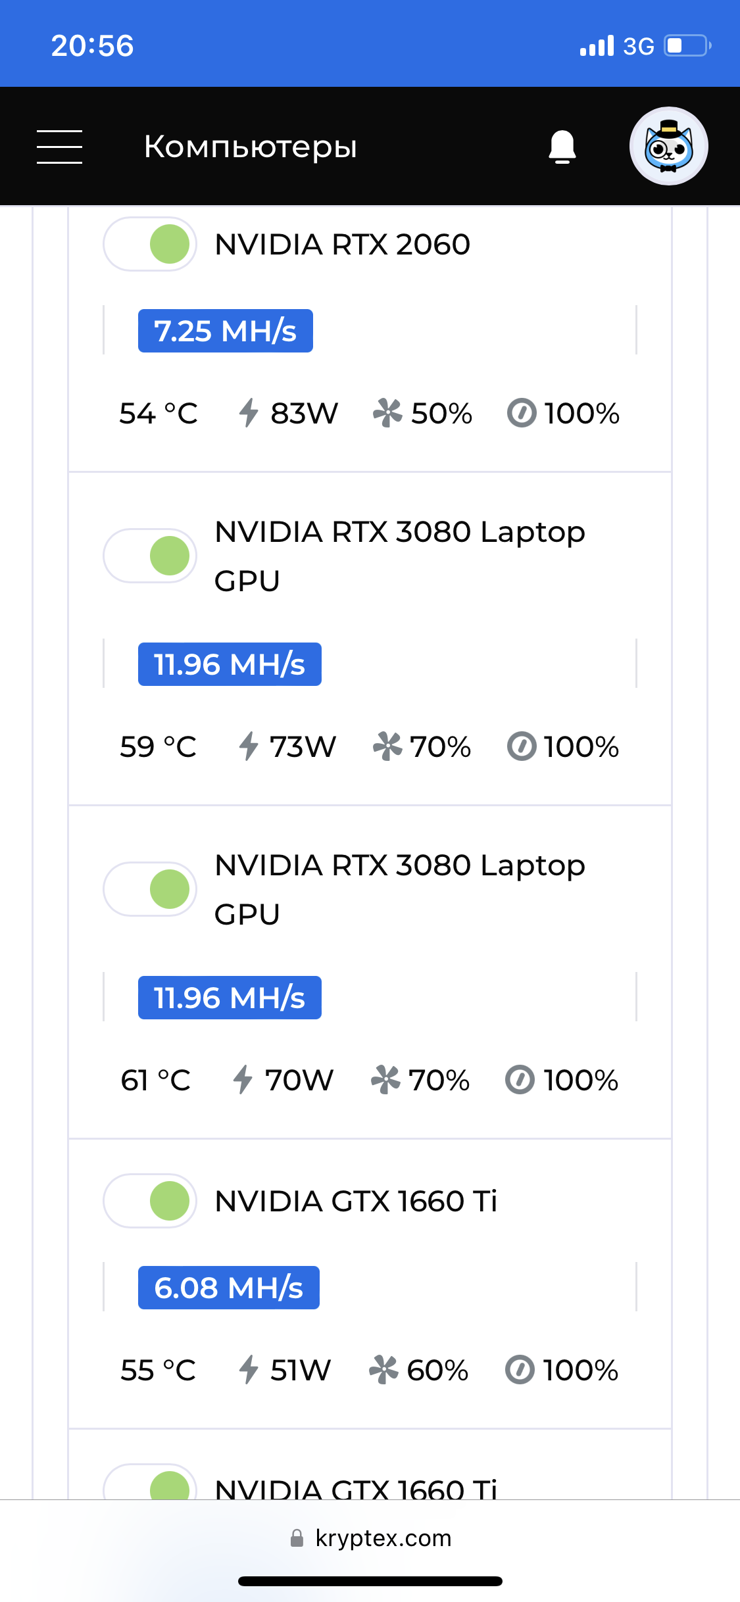Click the 11.96 MH/s badge at 59 °C
Image resolution: width=740 pixels, height=1602 pixels.
[x=230, y=664]
